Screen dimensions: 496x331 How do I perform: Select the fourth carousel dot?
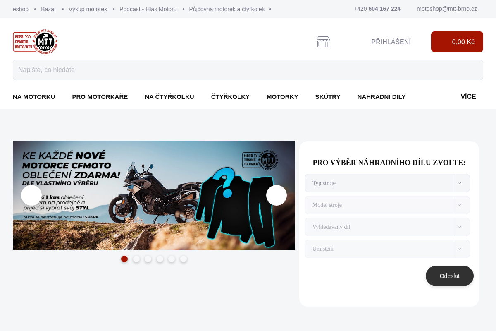(160, 259)
